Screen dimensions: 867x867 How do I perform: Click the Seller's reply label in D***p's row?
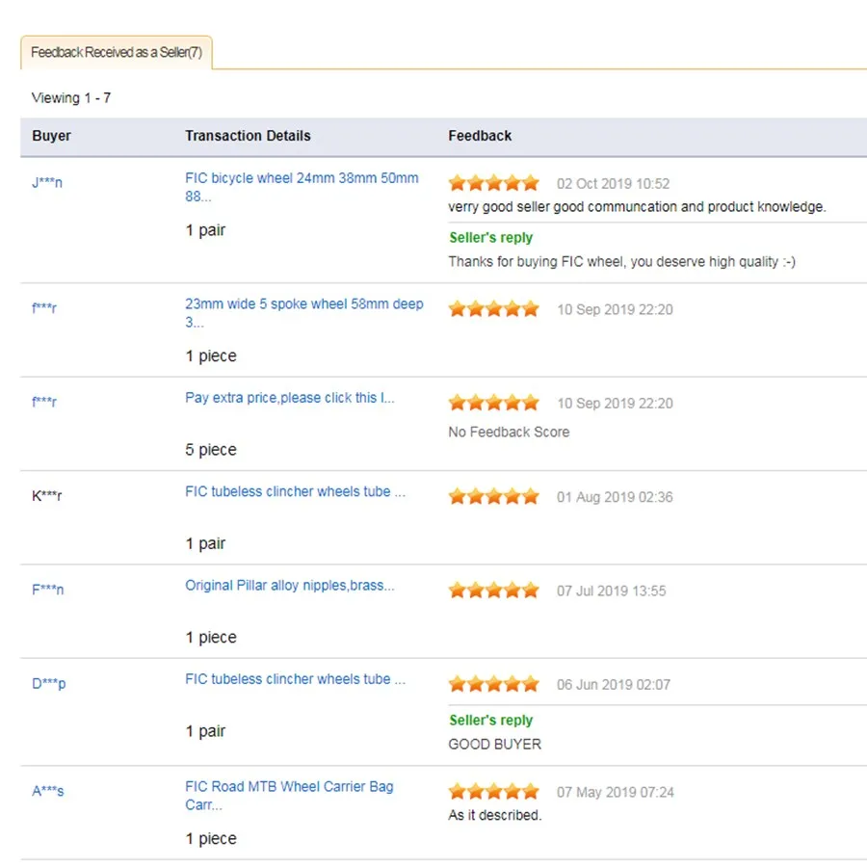point(491,721)
